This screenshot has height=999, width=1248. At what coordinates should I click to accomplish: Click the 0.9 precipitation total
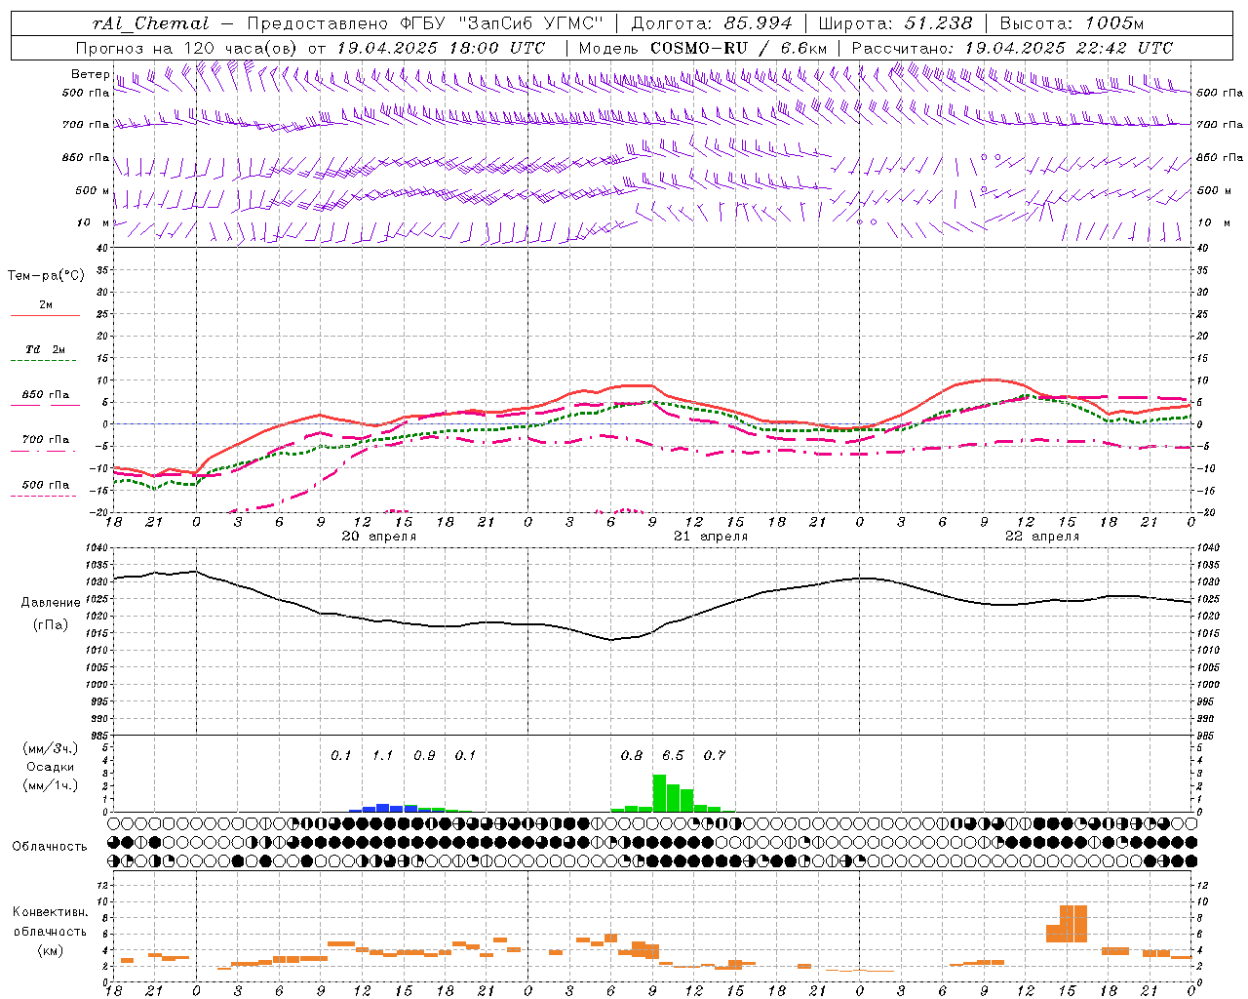tap(424, 756)
